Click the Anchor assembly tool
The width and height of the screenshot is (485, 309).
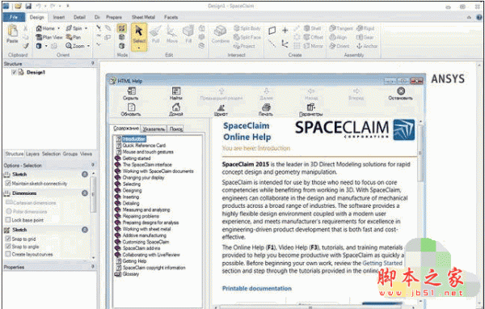click(x=367, y=46)
